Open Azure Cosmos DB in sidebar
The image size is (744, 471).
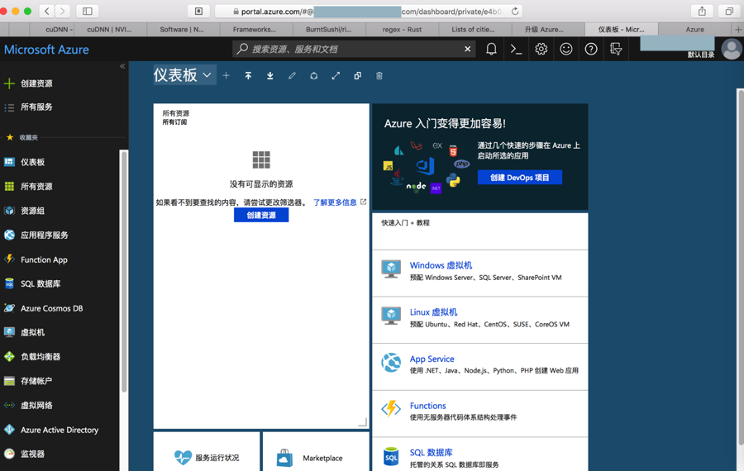click(x=51, y=308)
